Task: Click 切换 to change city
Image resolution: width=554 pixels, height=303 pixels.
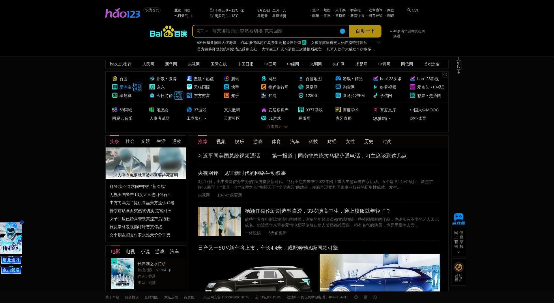Action: (x=187, y=10)
